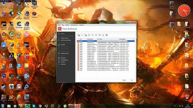Open the FC4 Far Cry desktop icon
The image size is (193, 108).
27,46
